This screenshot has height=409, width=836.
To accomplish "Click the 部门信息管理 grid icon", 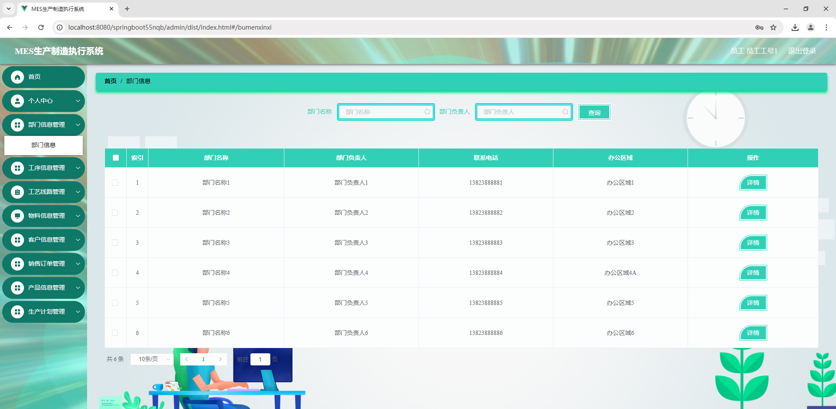I will (x=18, y=125).
